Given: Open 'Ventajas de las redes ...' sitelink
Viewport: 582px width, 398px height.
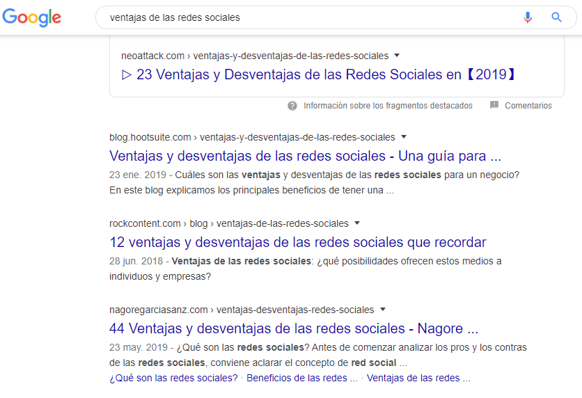Looking at the screenshot, I should click(x=418, y=378).
